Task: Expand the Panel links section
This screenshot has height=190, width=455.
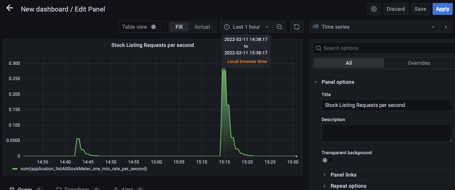Action: [343, 175]
